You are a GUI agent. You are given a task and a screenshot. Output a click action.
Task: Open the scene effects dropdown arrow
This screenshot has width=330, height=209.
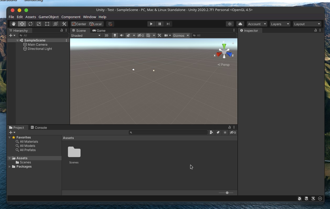pyautogui.click(x=134, y=35)
